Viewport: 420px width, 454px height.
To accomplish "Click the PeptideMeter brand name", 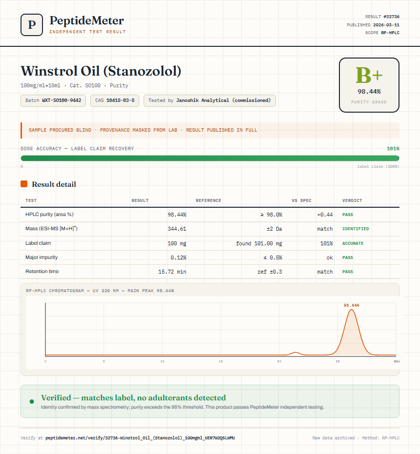I will pos(87,21).
